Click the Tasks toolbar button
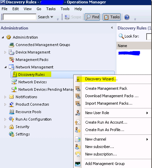 pos(112,17)
